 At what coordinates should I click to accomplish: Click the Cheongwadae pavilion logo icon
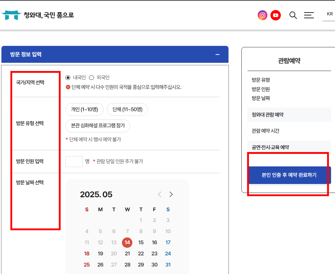coord(11,15)
